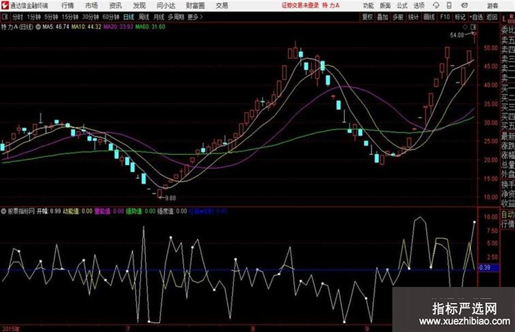
Task: Click the 多股 multi-stock button
Action: click(398, 17)
